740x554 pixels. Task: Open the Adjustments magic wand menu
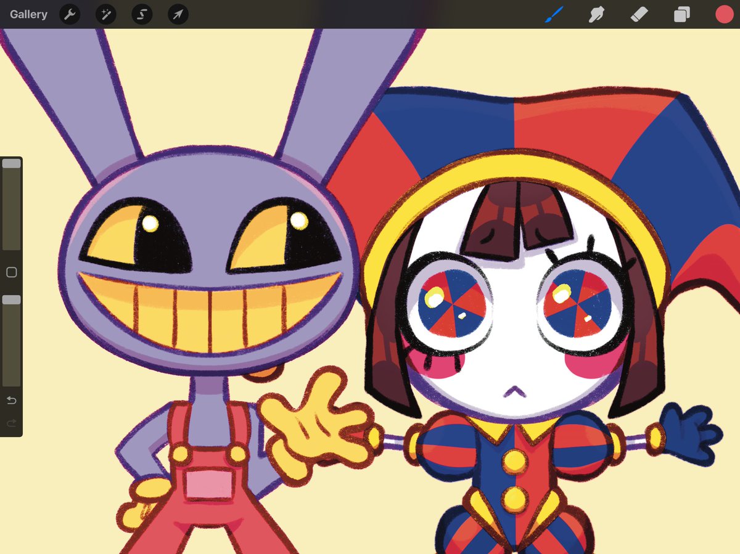click(105, 14)
